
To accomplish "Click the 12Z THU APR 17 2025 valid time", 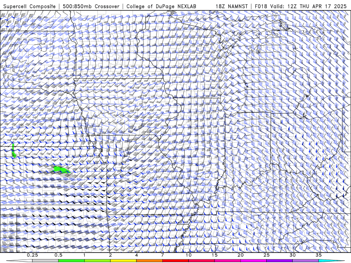I will tap(317, 7).
